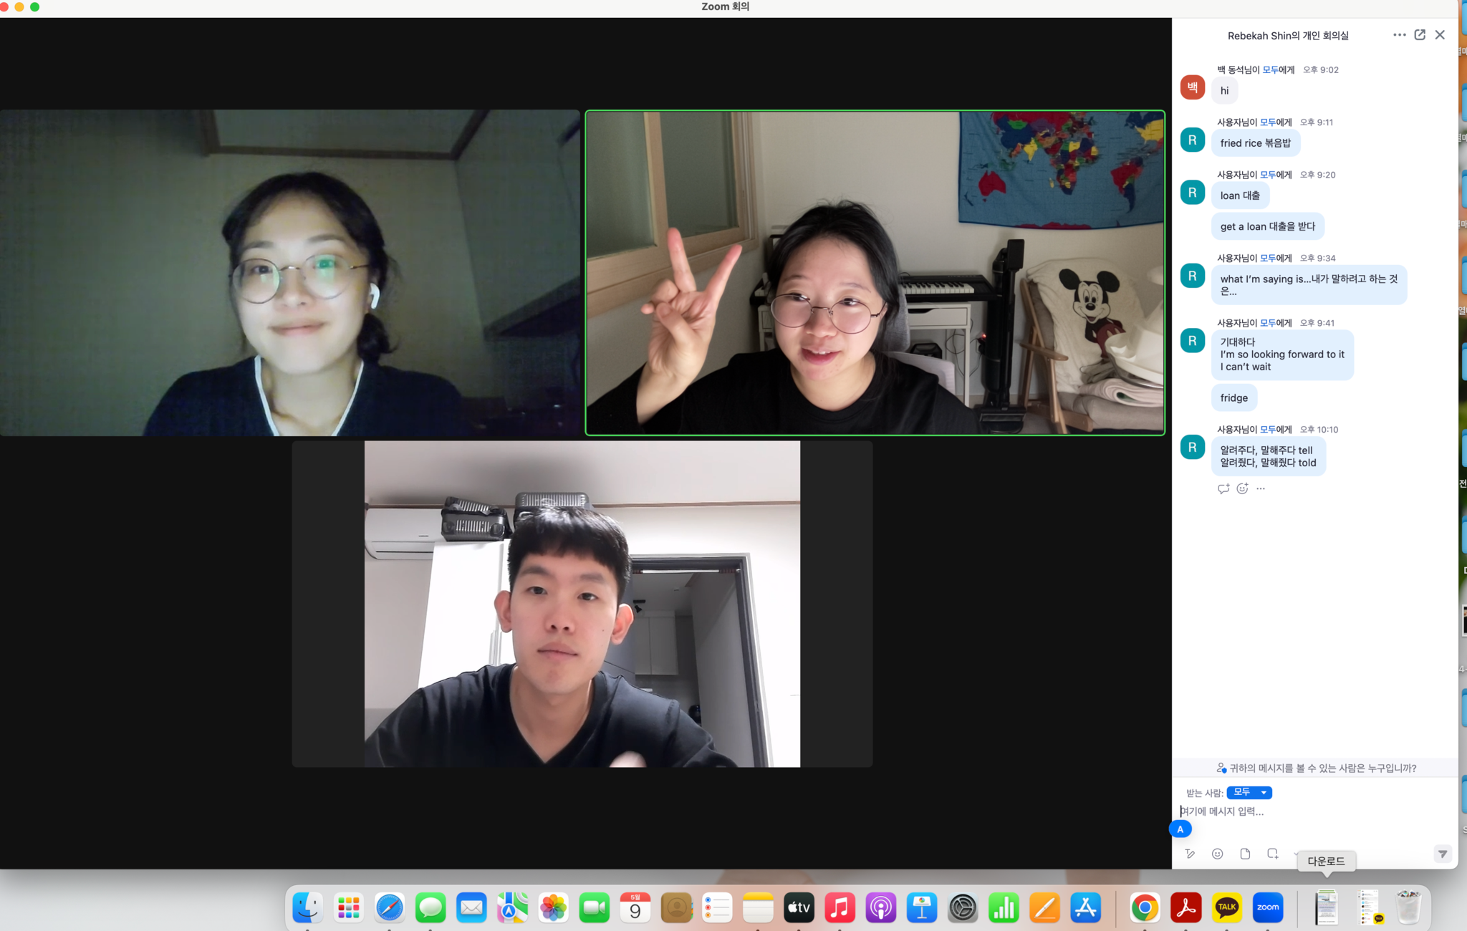Image resolution: width=1467 pixels, height=931 pixels.
Task: Pop out the chat panel into a new window
Action: pos(1420,34)
